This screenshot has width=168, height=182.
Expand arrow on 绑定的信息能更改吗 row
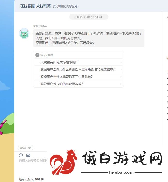(x=121, y=84)
